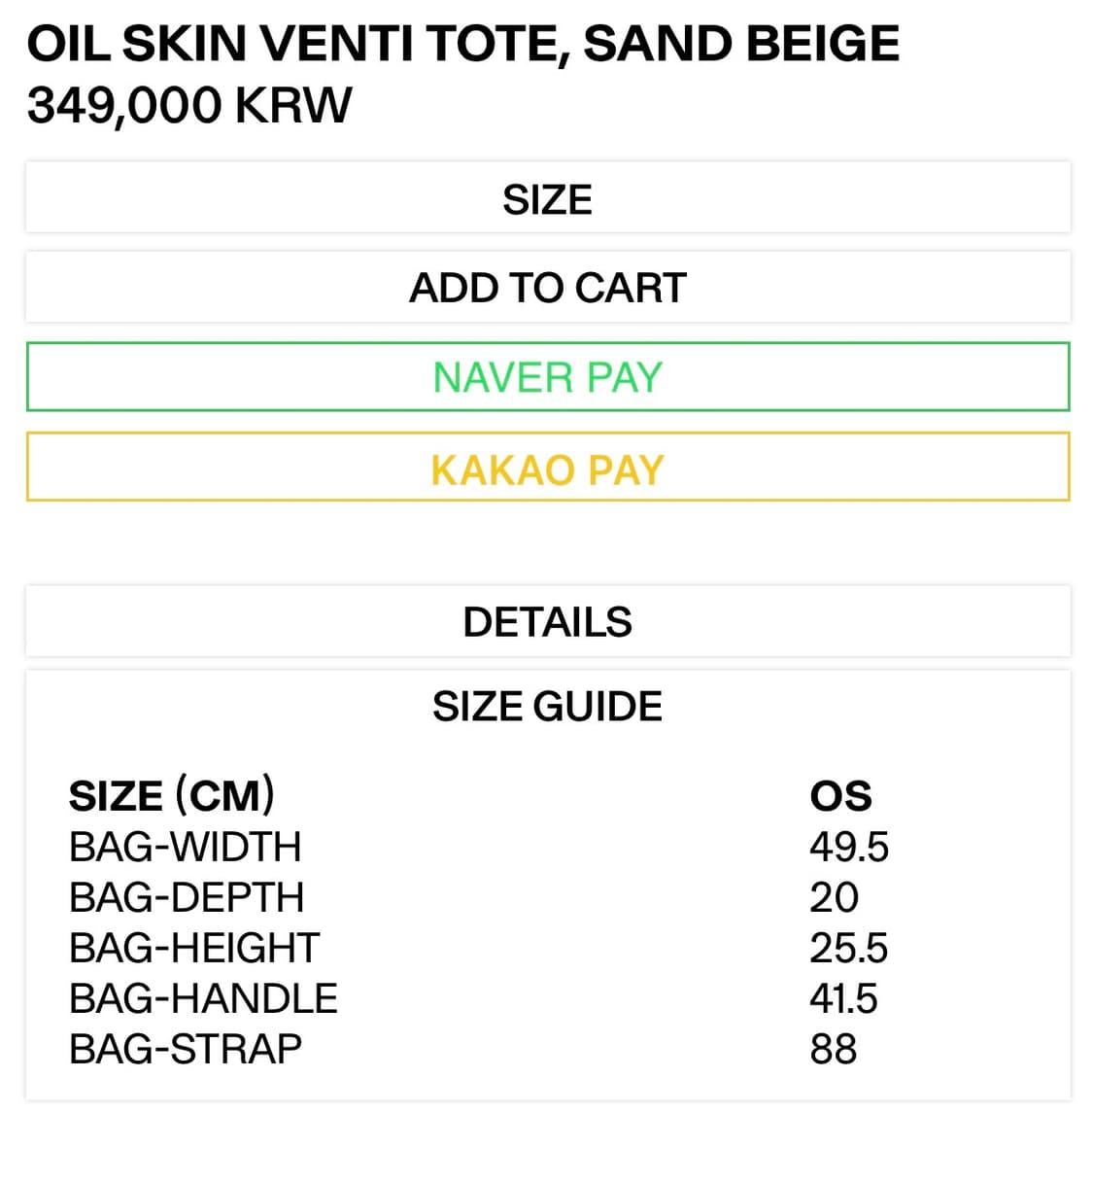Click the depth value 20
The height and width of the screenshot is (1183, 1093).
point(834,897)
